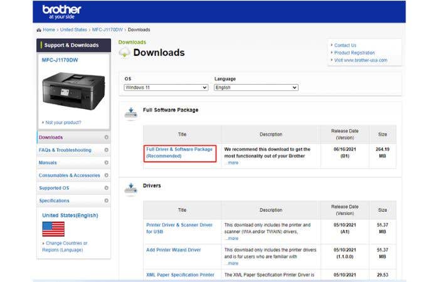Screen dimensions: 439x282
Task: Click the 'Not your product?' link
Action: [63, 123]
